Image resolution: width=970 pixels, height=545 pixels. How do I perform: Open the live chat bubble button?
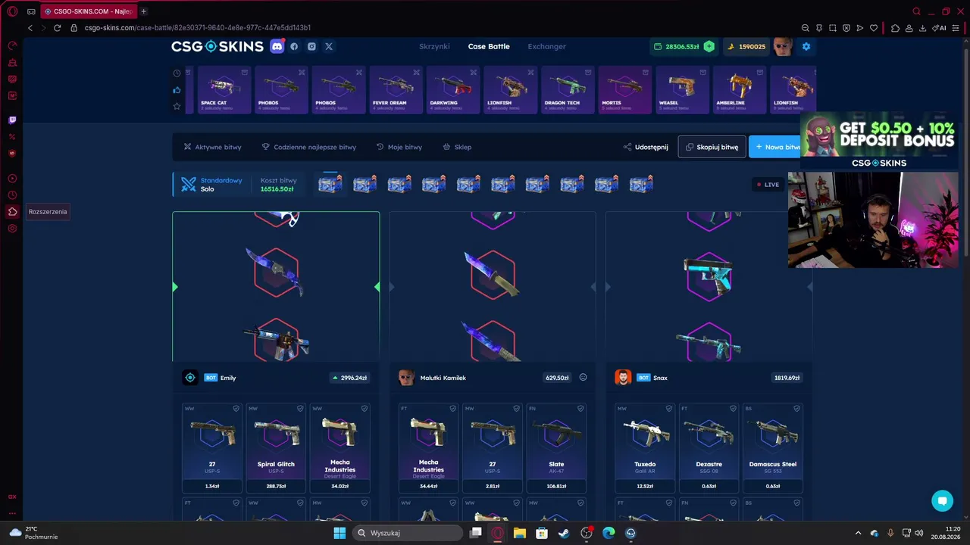942,500
